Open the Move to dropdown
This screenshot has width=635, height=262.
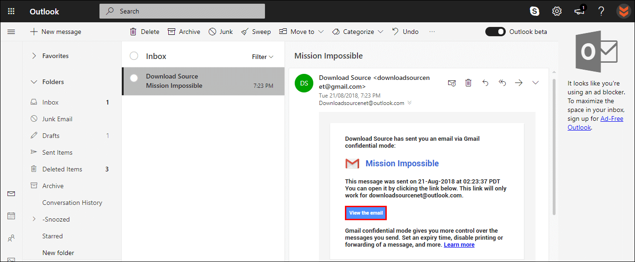pos(301,32)
